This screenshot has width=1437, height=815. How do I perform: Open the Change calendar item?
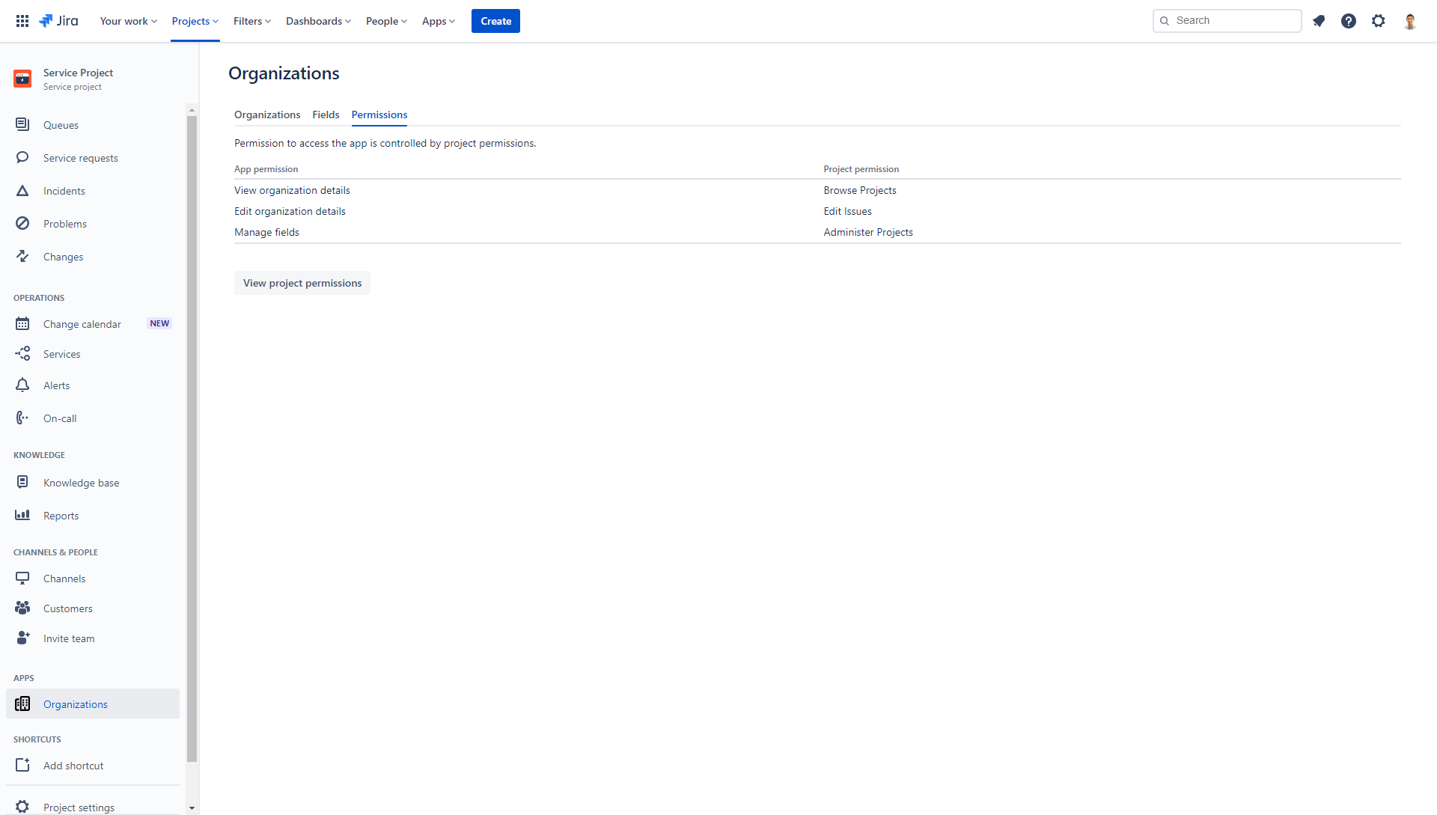click(82, 324)
